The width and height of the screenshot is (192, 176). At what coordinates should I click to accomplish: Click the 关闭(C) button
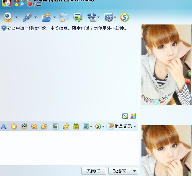93,171
